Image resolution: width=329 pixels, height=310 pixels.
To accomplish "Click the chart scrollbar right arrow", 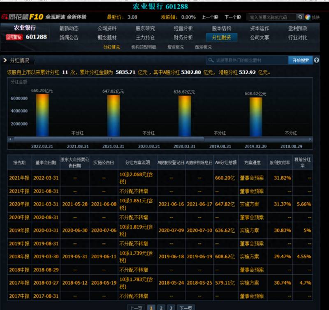I will pyautogui.click(x=310, y=139).
